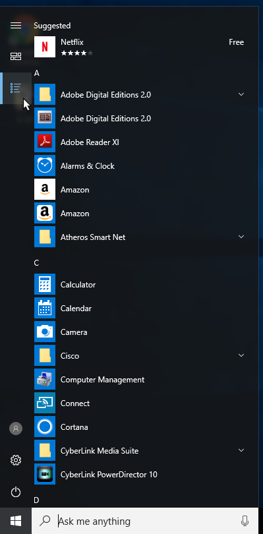Click the Atheros Smart Net folder icon
This screenshot has width=263, height=534.
tap(45, 237)
